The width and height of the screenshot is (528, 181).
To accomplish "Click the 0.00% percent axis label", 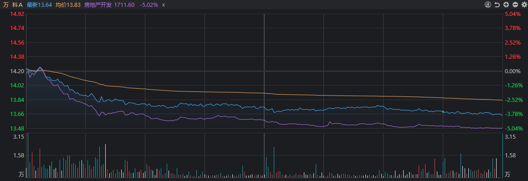I will point(513,71).
